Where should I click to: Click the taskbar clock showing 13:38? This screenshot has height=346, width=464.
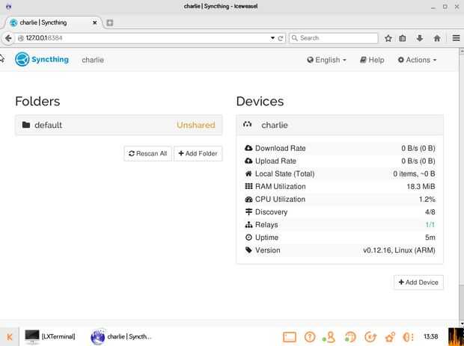click(x=430, y=336)
